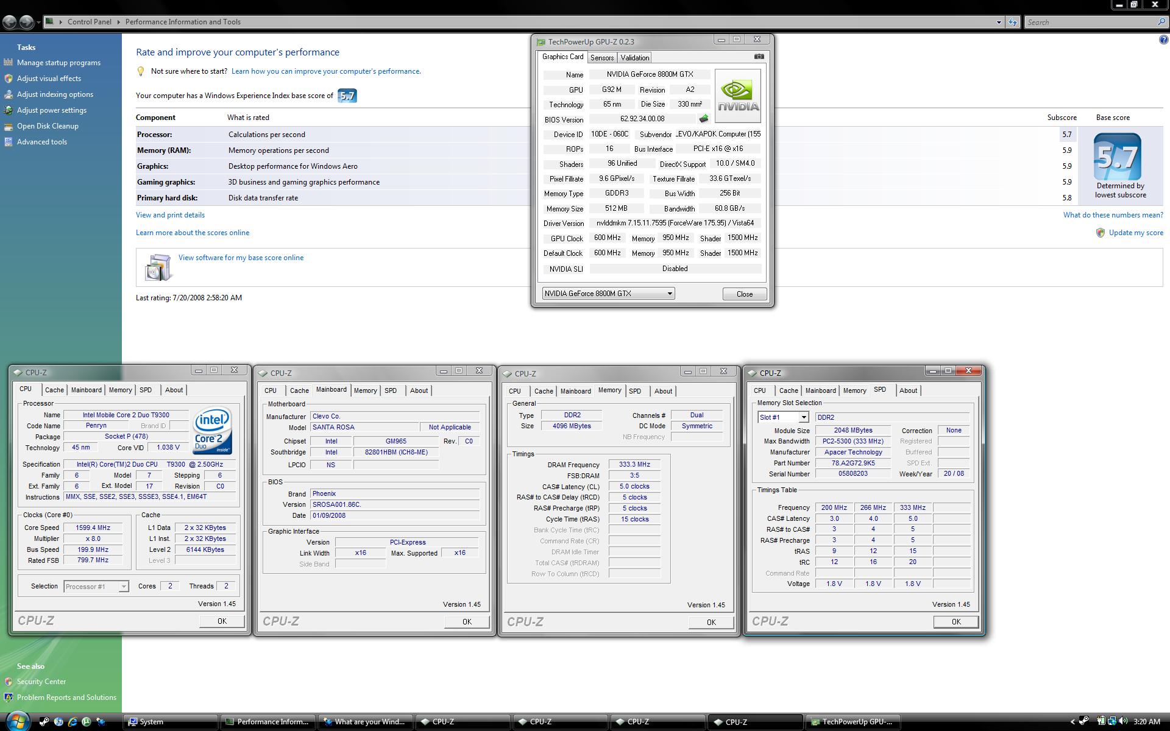
Task: Select Graphics Card tab in GPU-Z
Action: click(562, 57)
